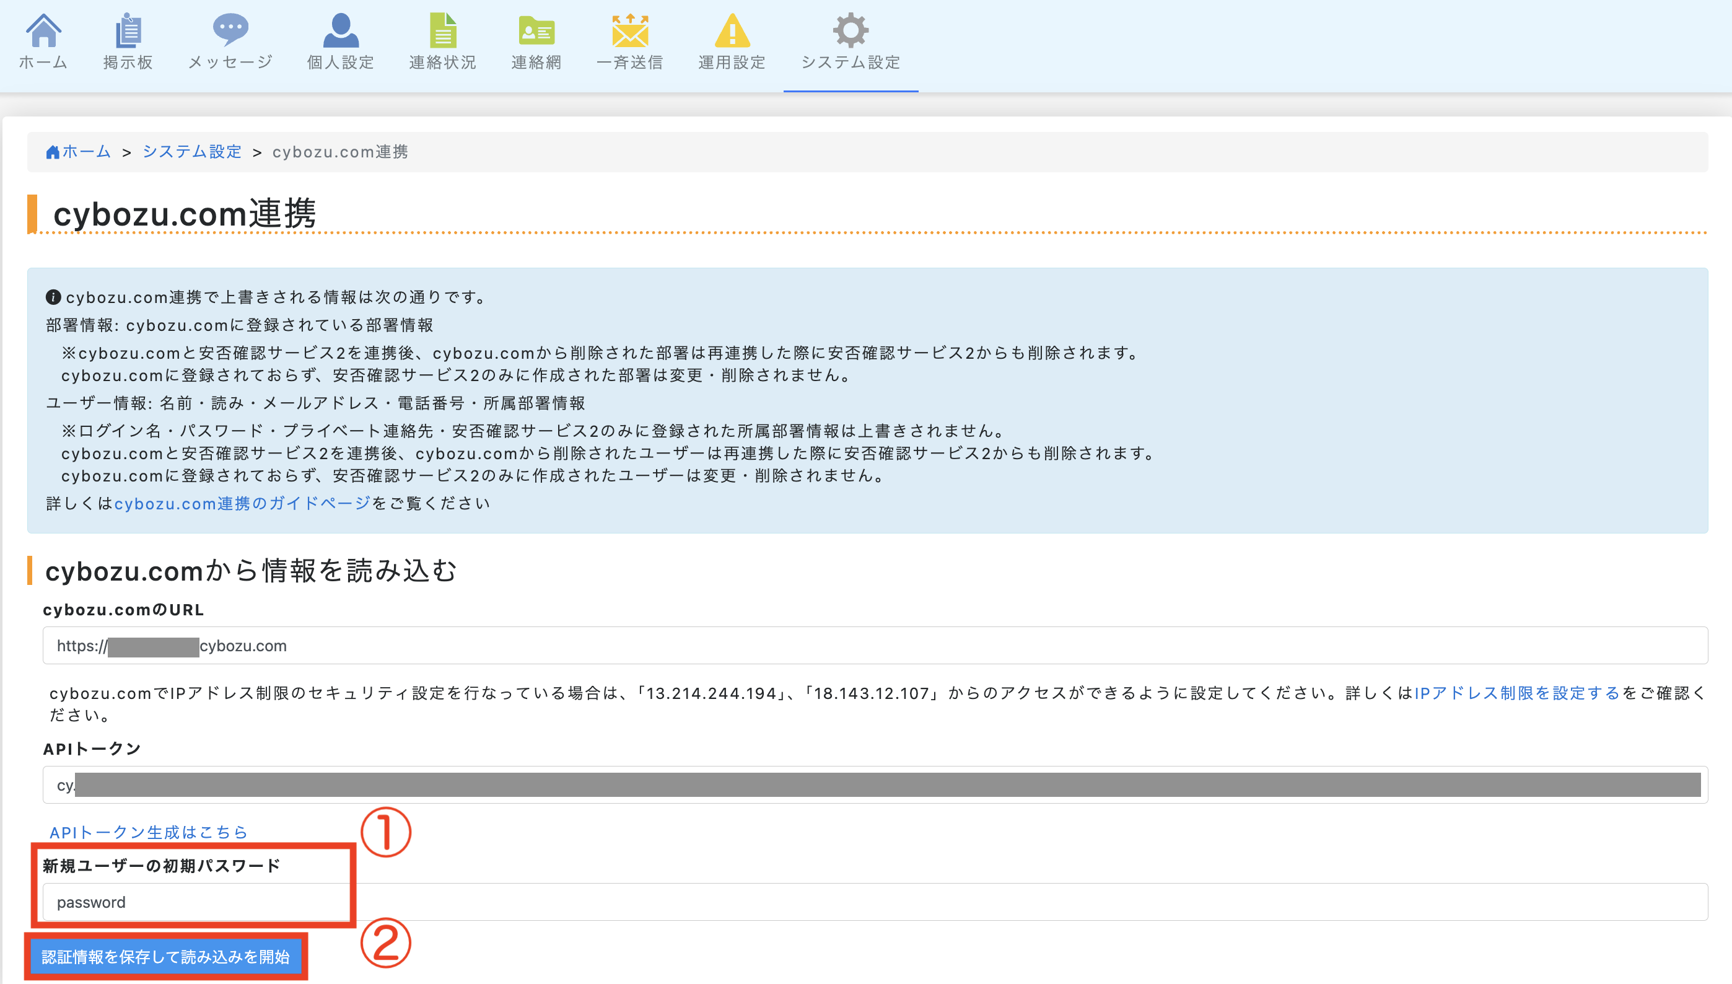Click the ※ログイン名・パスワード notice line
Image resolution: width=1732 pixels, height=984 pixels.
(535, 431)
